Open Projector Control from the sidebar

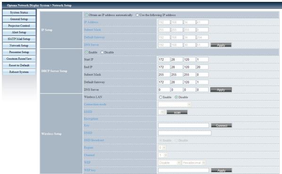[19, 26]
